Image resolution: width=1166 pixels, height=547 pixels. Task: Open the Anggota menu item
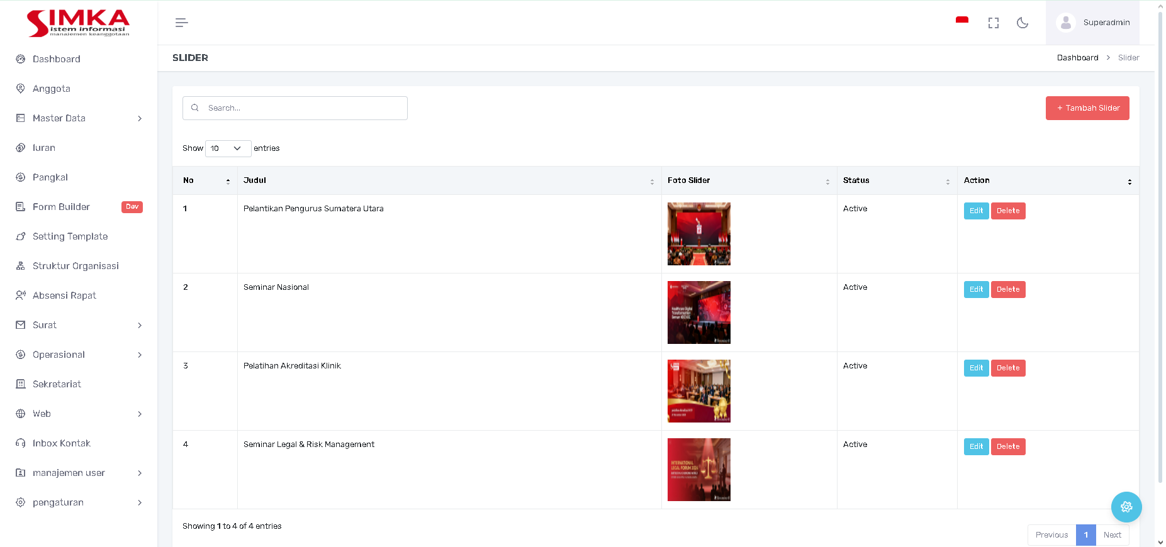(52, 89)
